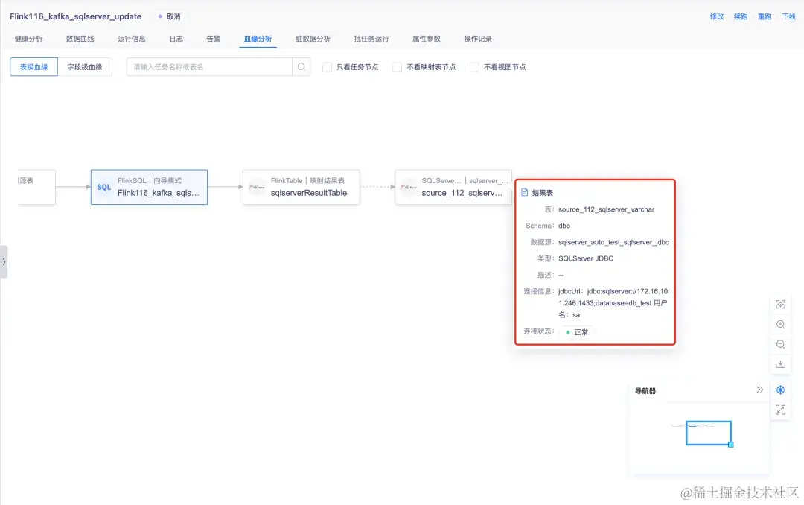Open the 批任务运行 tab
This screenshot has width=804, height=505.
point(371,39)
